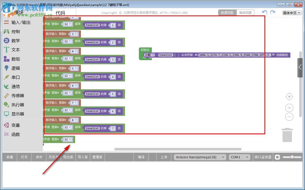The height and width of the screenshot is (190, 305).
Task: Open the Arduino Nano board dropdown
Action: click(x=200, y=157)
